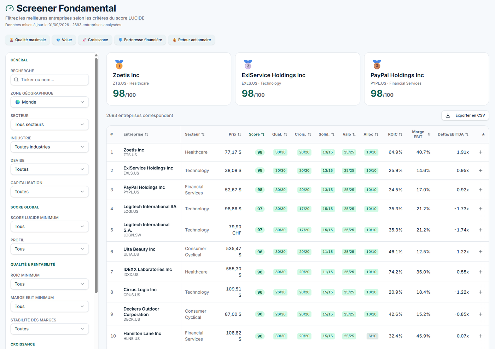
Task: Add Hamilton Lane row using plus icon
Action: [481, 336]
